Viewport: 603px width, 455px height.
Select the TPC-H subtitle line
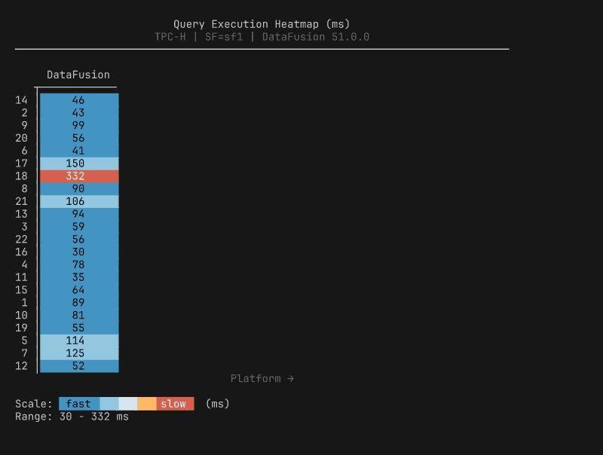click(262, 36)
